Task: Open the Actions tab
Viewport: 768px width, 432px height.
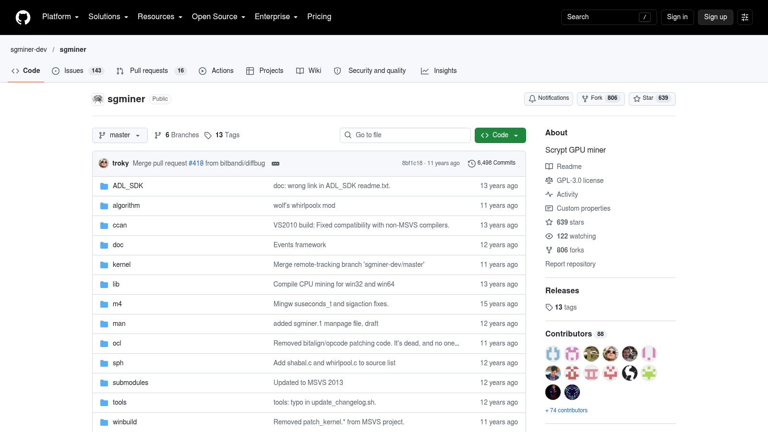Action: [216, 71]
